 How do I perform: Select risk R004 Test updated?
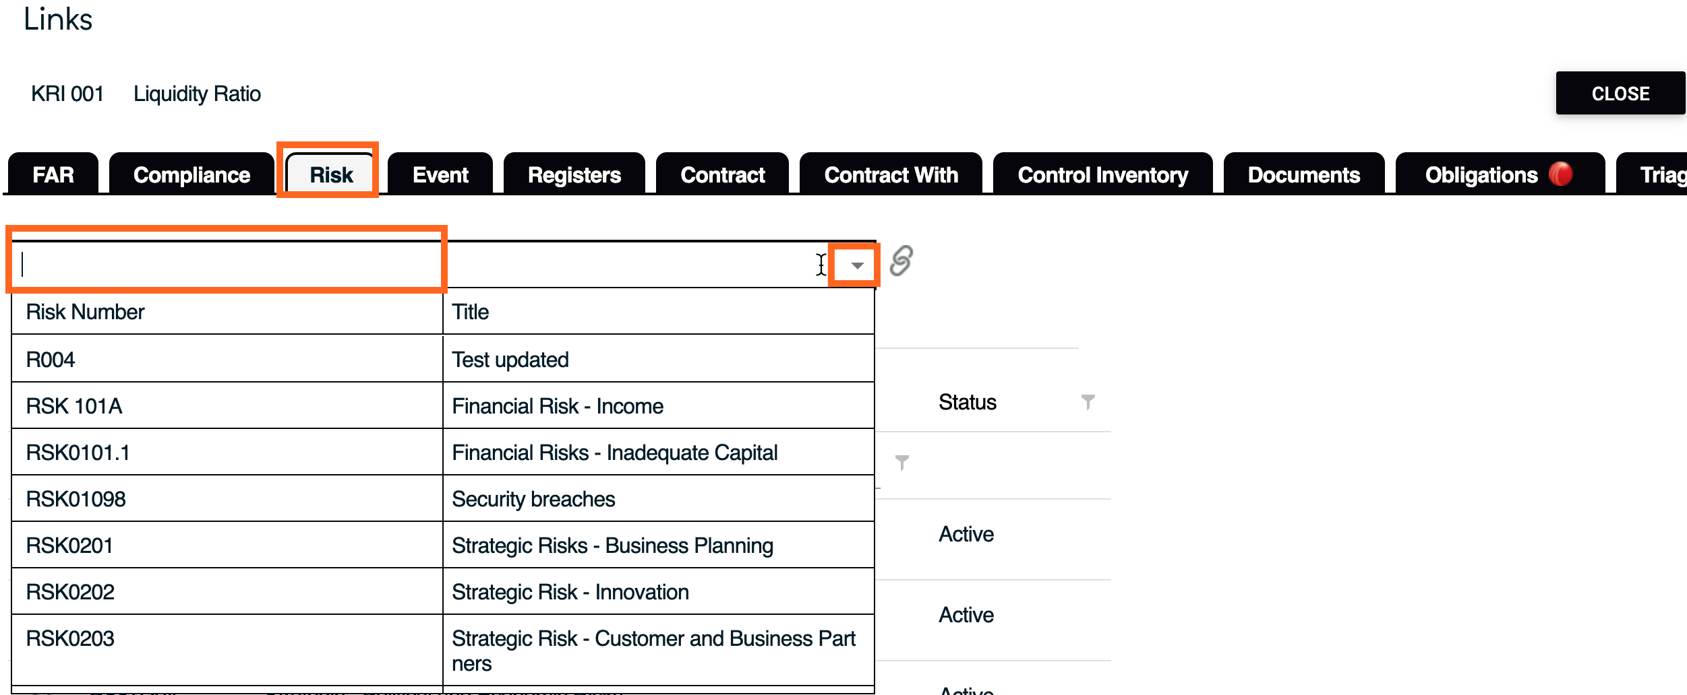(x=443, y=359)
